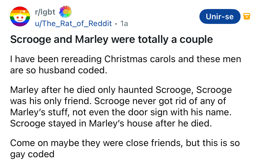Open the post title about Scrooge and Marley
This screenshot has height=165, width=258.
pos(112,39)
